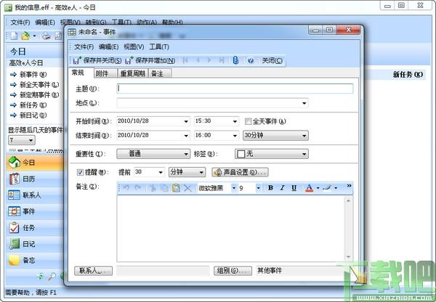Open 今日 in navigation pane
This screenshot has height=302, width=436.
[x=34, y=163]
